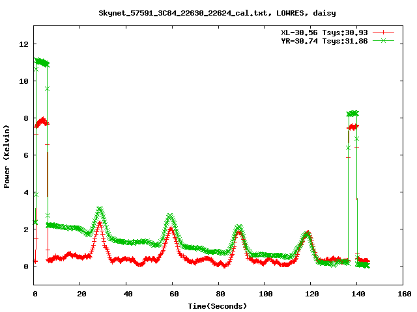
Task: Click the x-axis tick label 120
Action: 312,294
